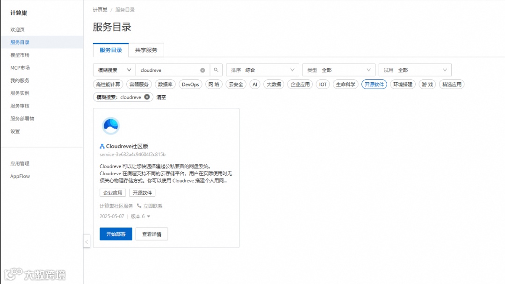505x284 pixels.
Task: Click the 开始部署 button
Action: [116, 234]
